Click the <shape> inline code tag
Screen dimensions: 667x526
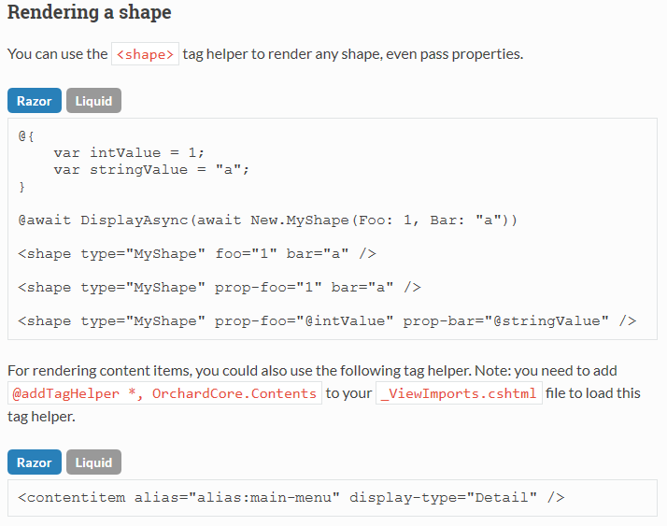[145, 54]
